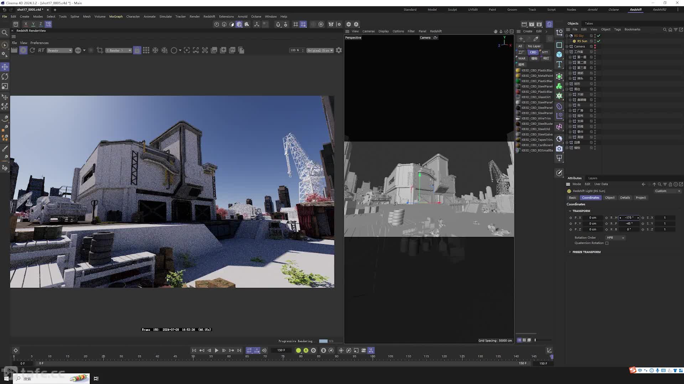Open the Render camera dropdown in RenderView
This screenshot has height=384, width=684.
coord(119,50)
